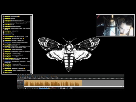The image size is (136, 102).
Task: Jump to end with transport button
Action: [x=32, y=88]
